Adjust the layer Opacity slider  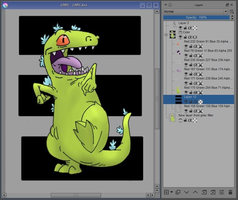point(196,17)
